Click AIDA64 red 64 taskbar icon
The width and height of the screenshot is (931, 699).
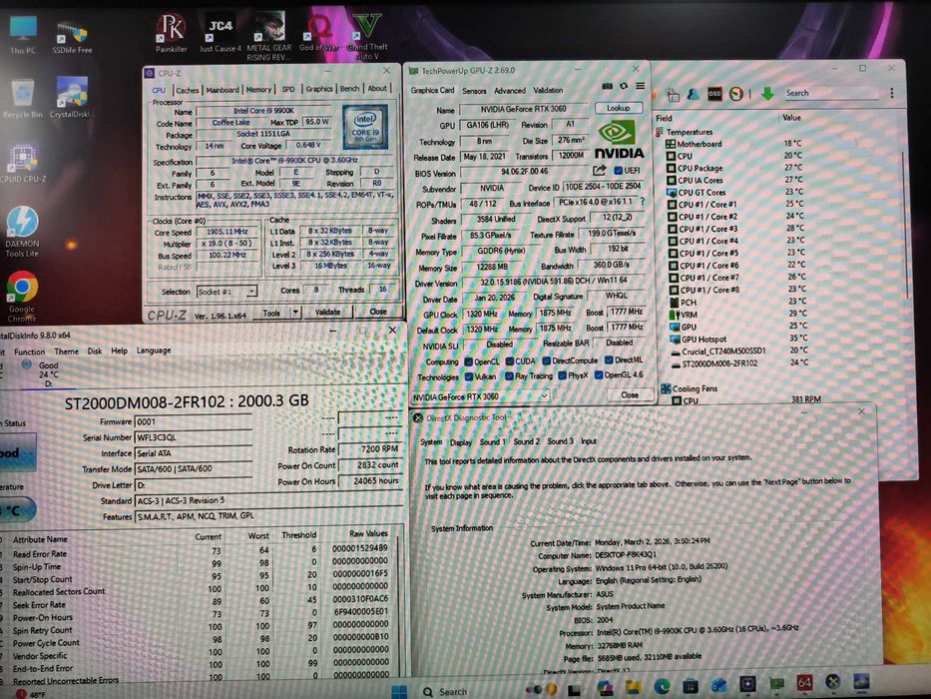tap(804, 683)
